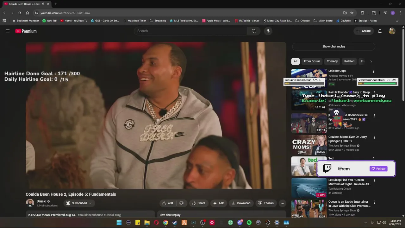Image resolution: width=405 pixels, height=228 pixels.
Task: Open options for Crazy Moms video
Action: pyautogui.click(x=374, y=137)
